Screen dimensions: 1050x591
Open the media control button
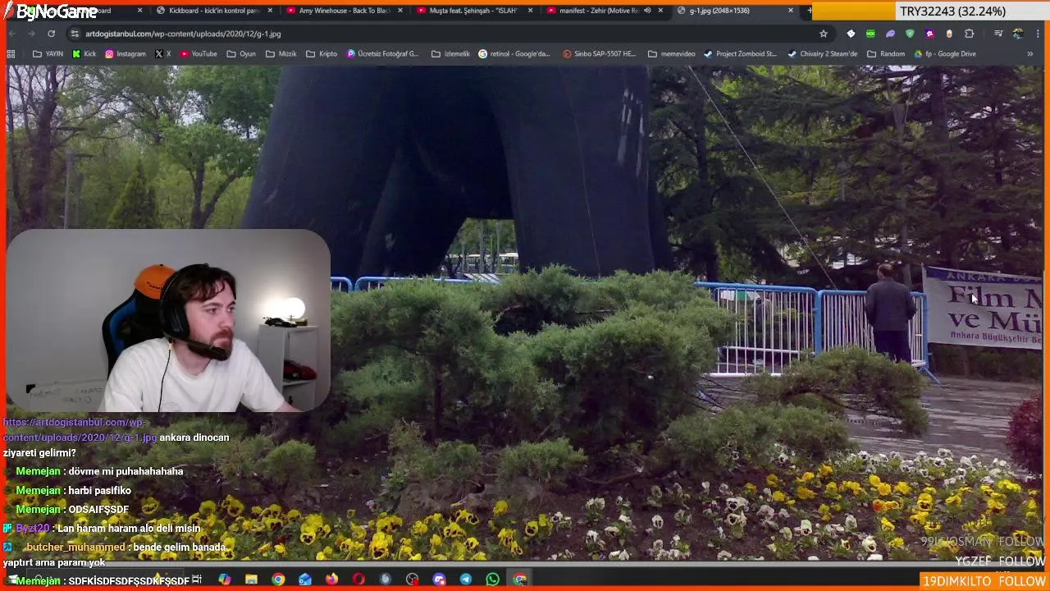click(x=998, y=34)
